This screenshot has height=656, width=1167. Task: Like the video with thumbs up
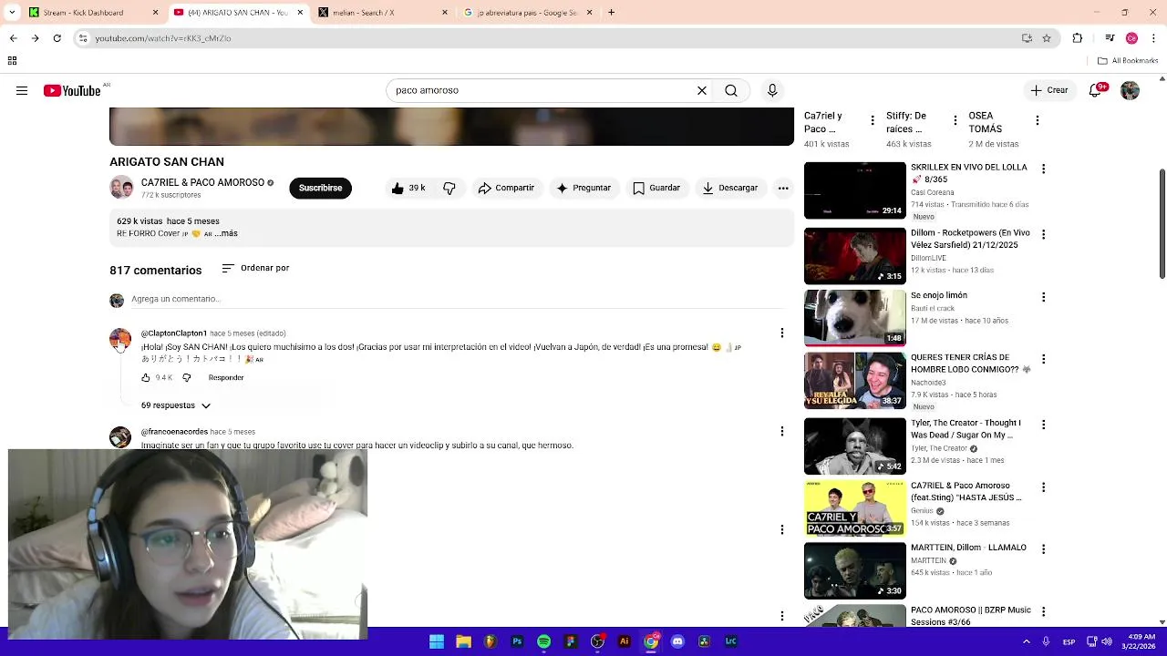coord(408,188)
